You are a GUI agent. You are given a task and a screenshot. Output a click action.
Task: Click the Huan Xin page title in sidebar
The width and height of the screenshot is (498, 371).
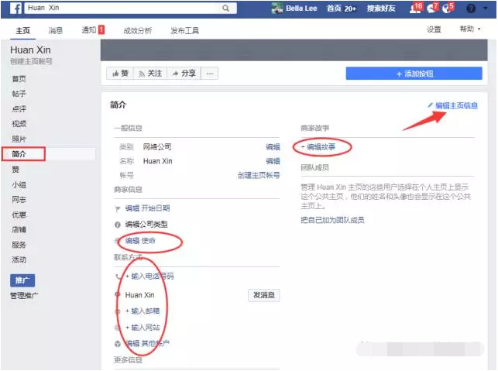pyautogui.click(x=30, y=50)
